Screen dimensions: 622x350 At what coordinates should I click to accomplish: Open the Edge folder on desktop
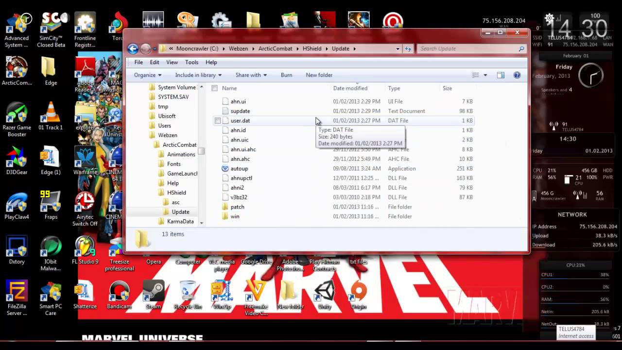pyautogui.click(x=51, y=71)
